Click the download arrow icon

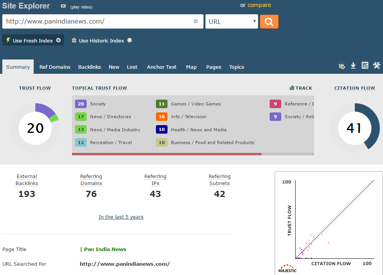pyautogui.click(x=353, y=66)
